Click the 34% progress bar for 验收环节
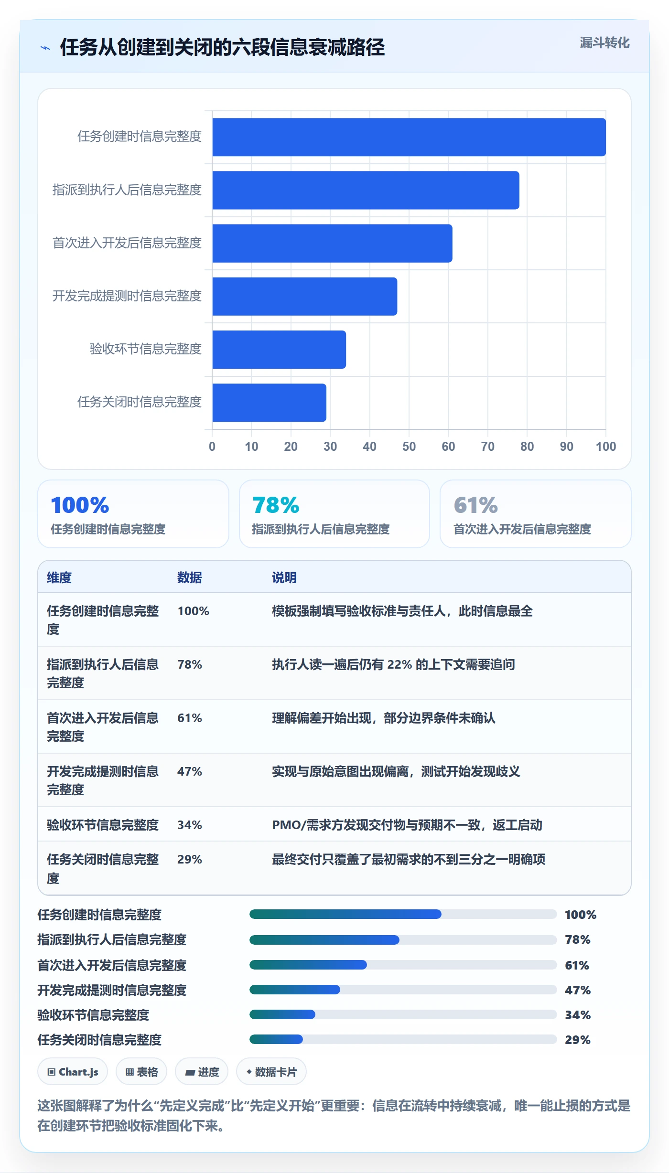669x1173 pixels. [403, 1014]
